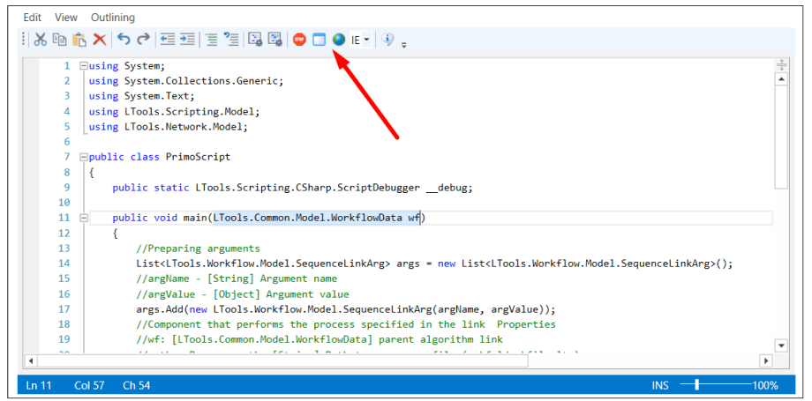Click the Cut scissors icon
Screen dimensions: 812x401
click(x=41, y=40)
